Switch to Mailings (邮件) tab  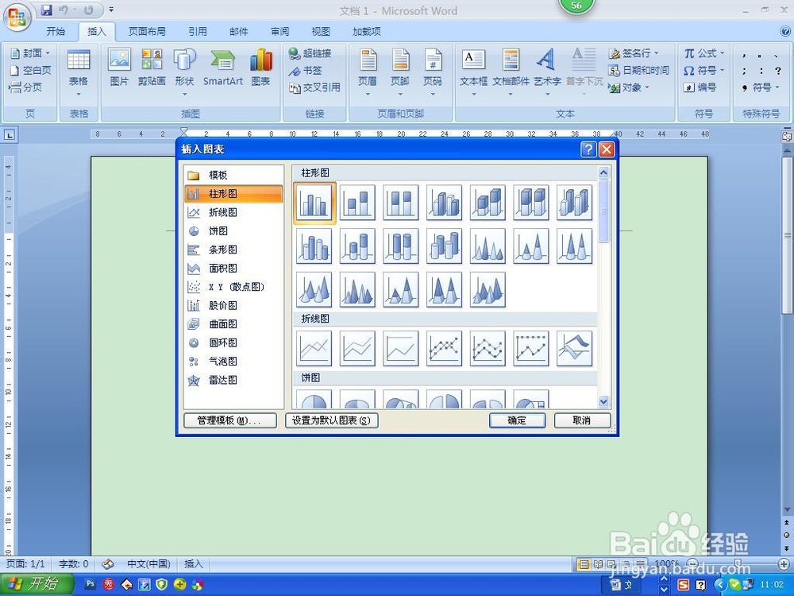pyautogui.click(x=238, y=32)
